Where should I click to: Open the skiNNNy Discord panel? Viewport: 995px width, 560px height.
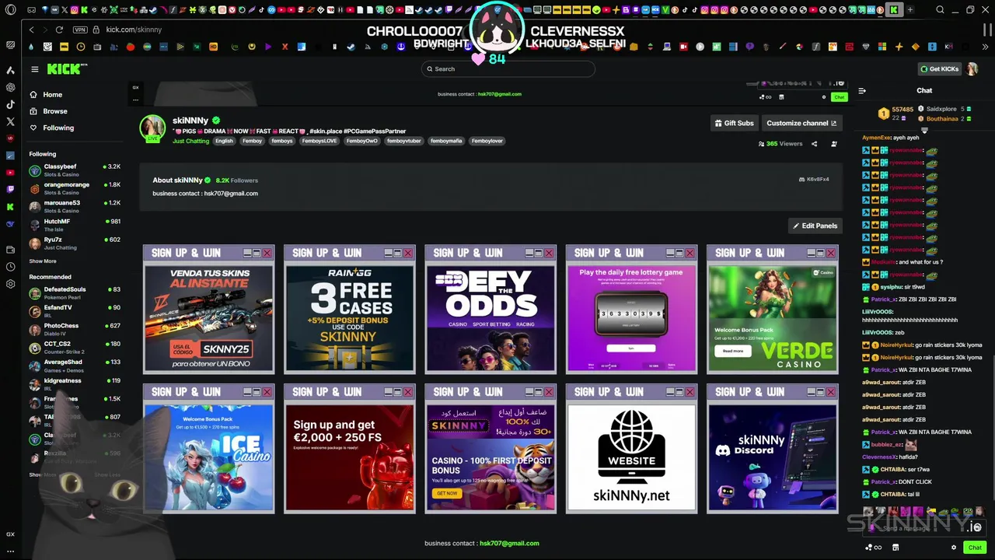point(773,449)
